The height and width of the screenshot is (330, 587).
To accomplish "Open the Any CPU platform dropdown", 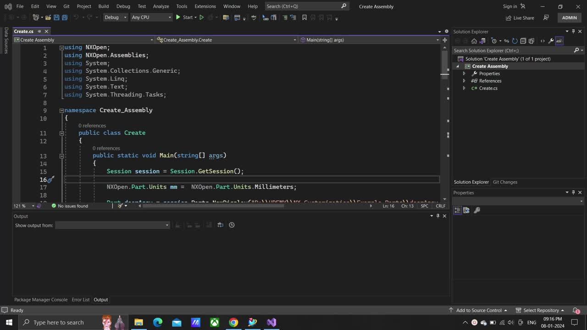I will pyautogui.click(x=151, y=17).
